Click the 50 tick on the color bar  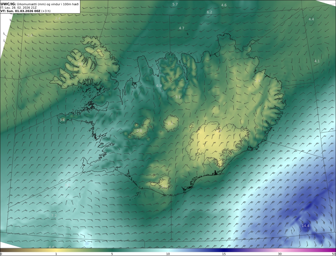(x=334, y=254)
